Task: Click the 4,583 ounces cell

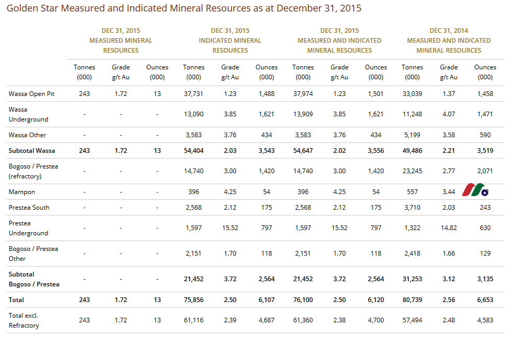Action: click(485, 320)
